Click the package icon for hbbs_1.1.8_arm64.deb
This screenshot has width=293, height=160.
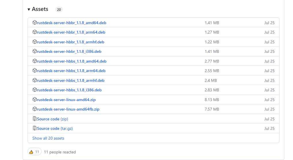pyautogui.click(x=34, y=71)
